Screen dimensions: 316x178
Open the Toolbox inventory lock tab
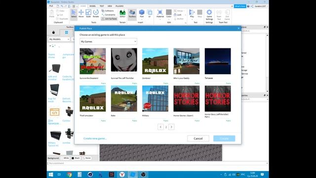coord(53,32)
